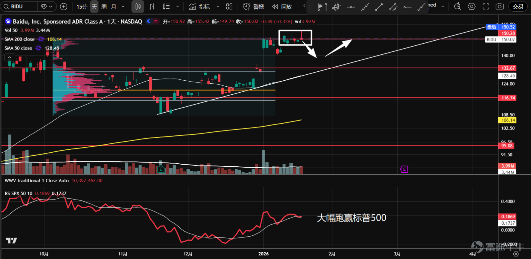Image resolution: width=531 pixels, height=259 pixels.
Task: Click the 交易 trade button
Action: [x=518, y=6]
